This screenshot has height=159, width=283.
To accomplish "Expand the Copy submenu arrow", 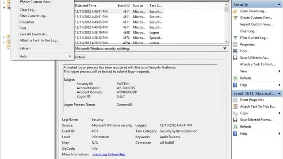I will click(279, 113).
